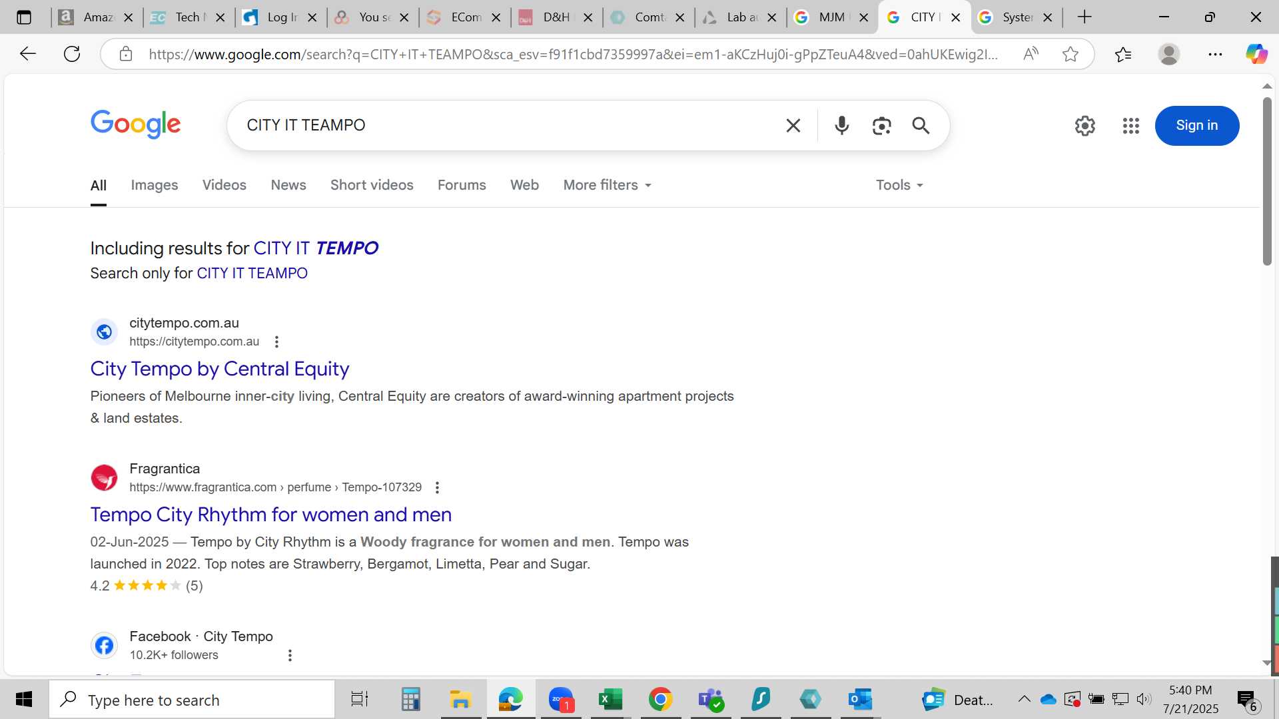Open OneDrive cloud tray icon
1279x719 pixels.
click(x=1048, y=699)
